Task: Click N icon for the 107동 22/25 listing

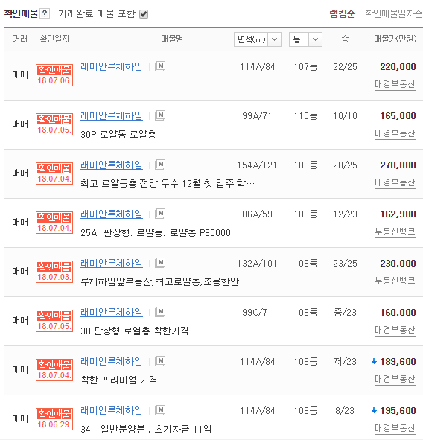Action: [160, 66]
